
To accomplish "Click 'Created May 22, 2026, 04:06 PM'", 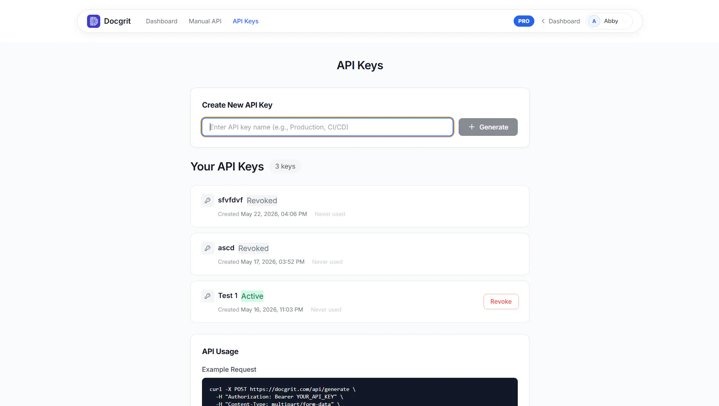I will tap(262, 214).
